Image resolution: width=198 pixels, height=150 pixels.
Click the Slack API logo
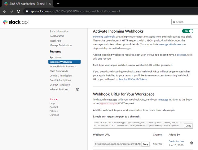[x=14, y=22]
